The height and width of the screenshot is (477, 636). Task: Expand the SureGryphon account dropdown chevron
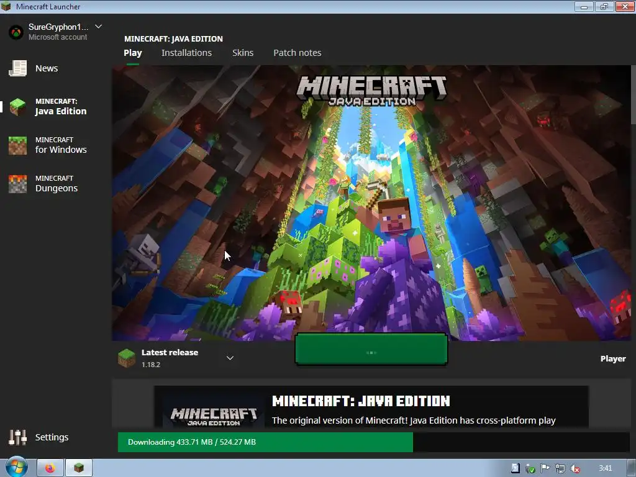(98, 27)
